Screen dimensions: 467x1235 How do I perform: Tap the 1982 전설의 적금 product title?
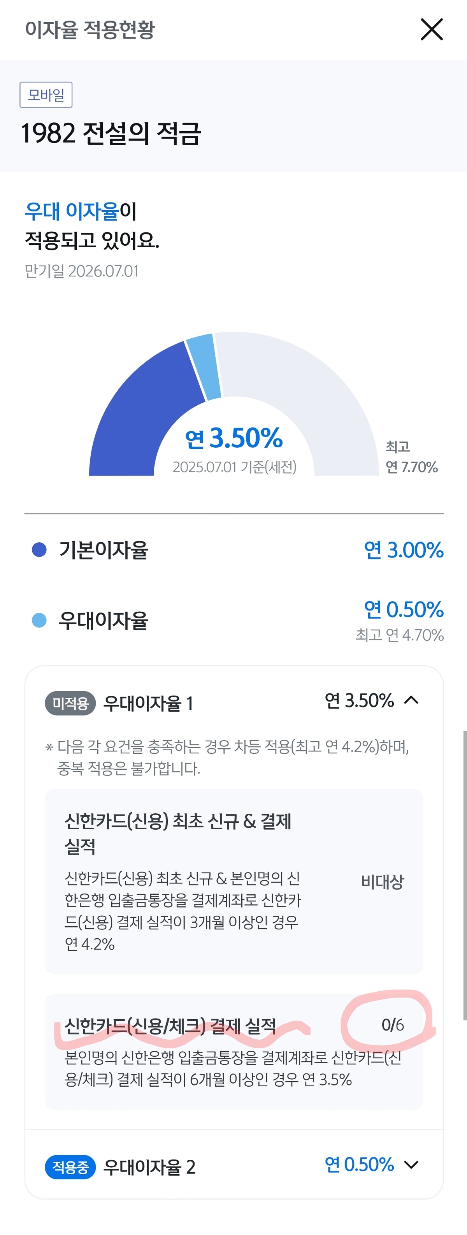111,133
